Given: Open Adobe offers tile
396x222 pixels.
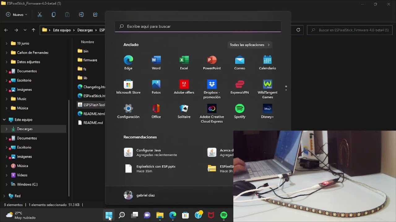Looking at the screenshot, I should [184, 87].
